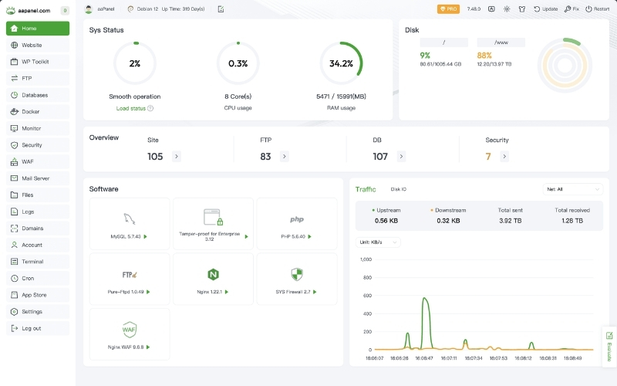Image resolution: width=617 pixels, height=386 pixels.
Task: Open the theme skin shirt icon
Action: [523, 9]
